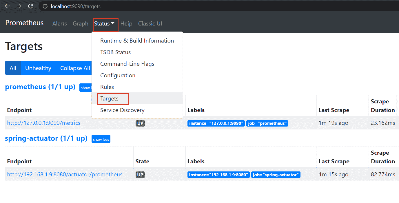
Task: Filter targets by Unhealthy
Action: tap(38, 68)
